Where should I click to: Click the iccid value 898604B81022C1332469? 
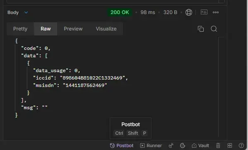pyautogui.click(x=92, y=78)
